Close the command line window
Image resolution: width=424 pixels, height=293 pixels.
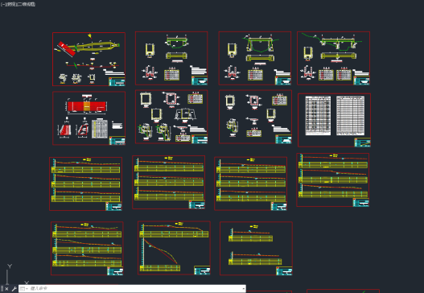(x=6, y=289)
